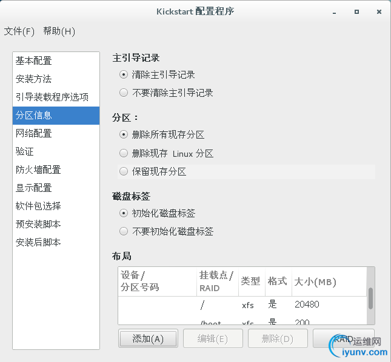Choose 不要初始化磁盘标签 radio button
Image resolution: width=391 pixels, height=362 pixels.
pyautogui.click(x=124, y=231)
